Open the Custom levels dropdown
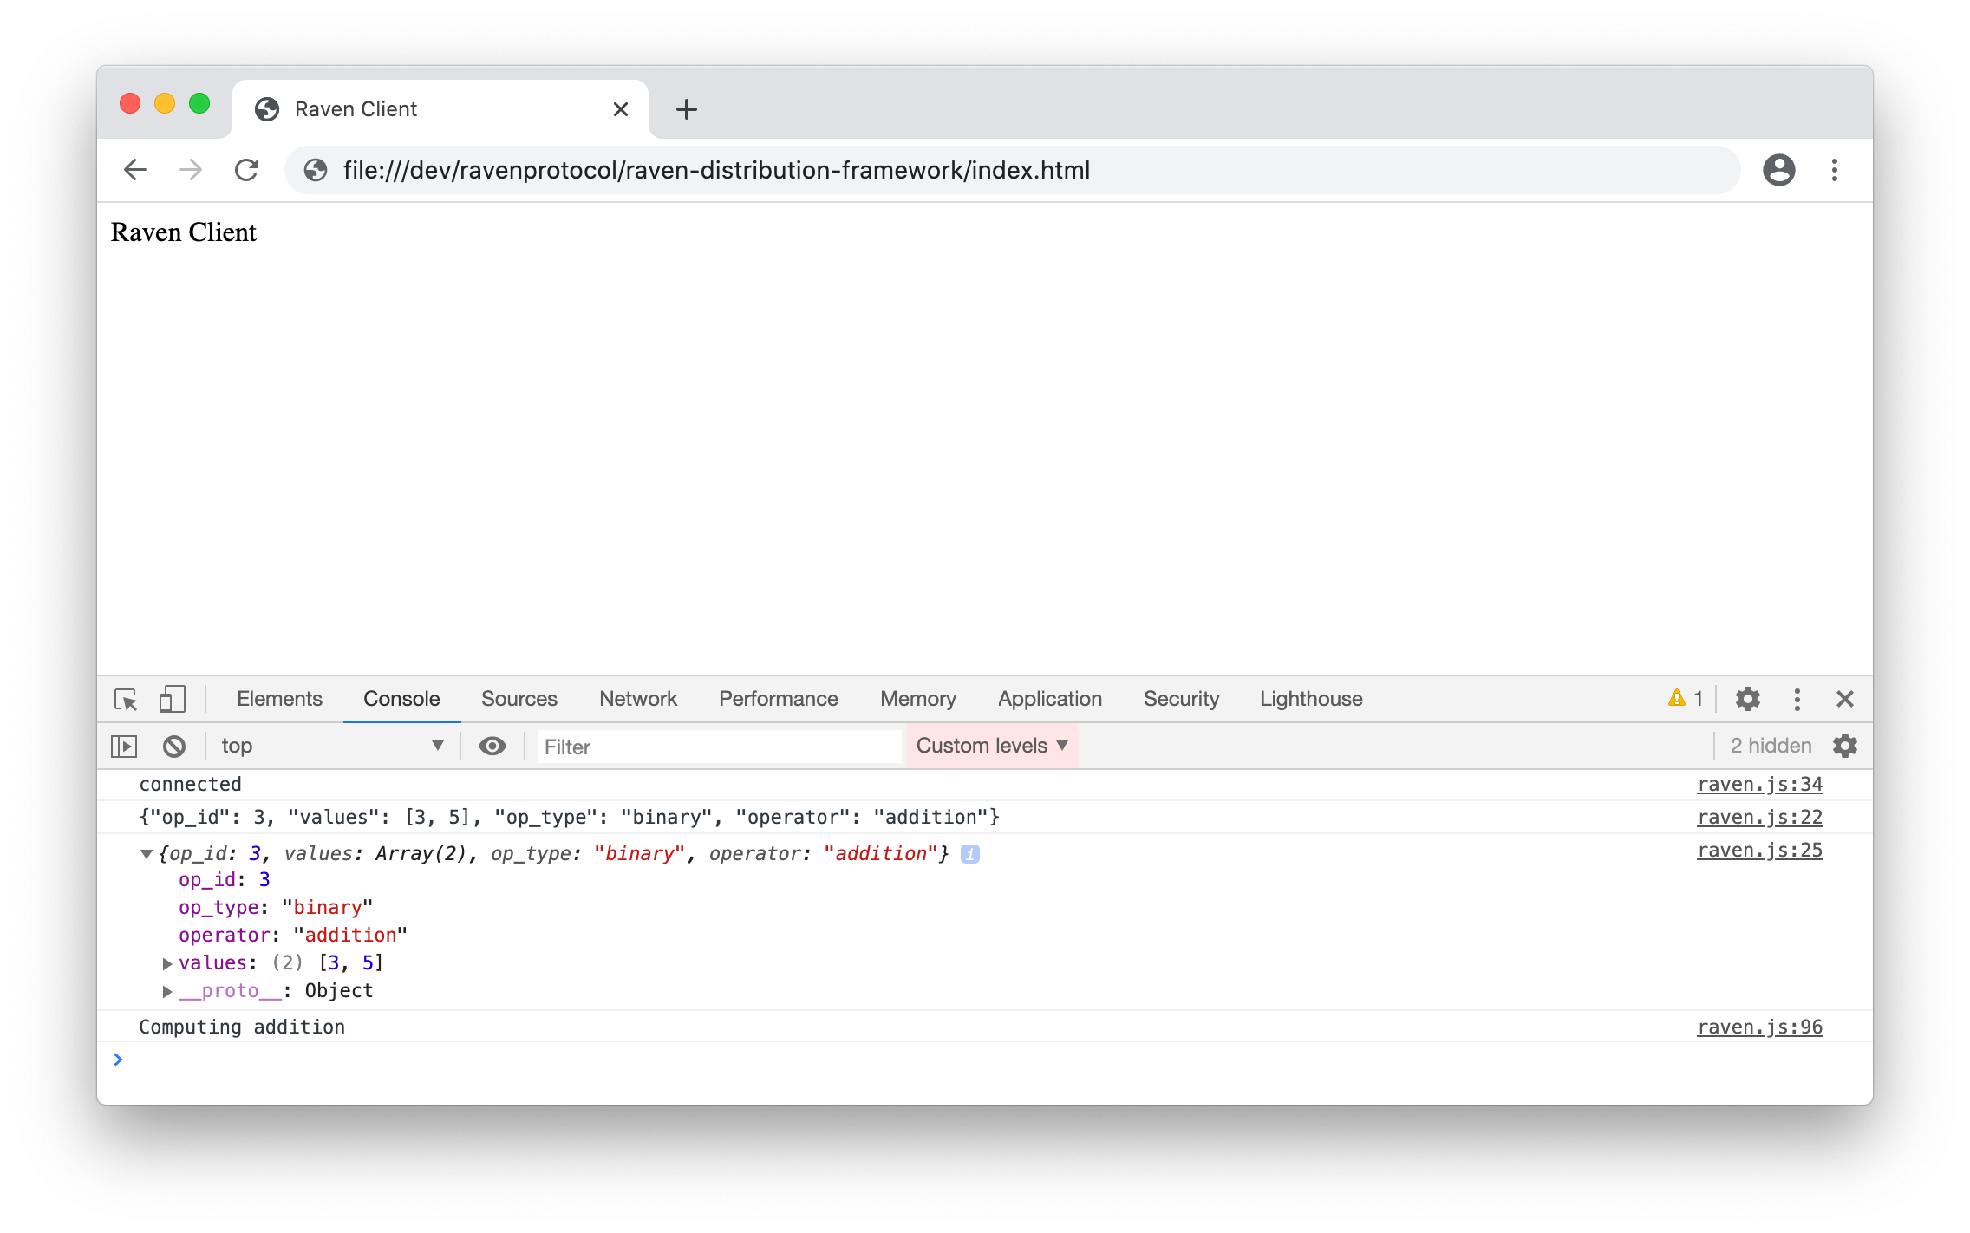Image resolution: width=1970 pixels, height=1233 pixels. tap(991, 746)
